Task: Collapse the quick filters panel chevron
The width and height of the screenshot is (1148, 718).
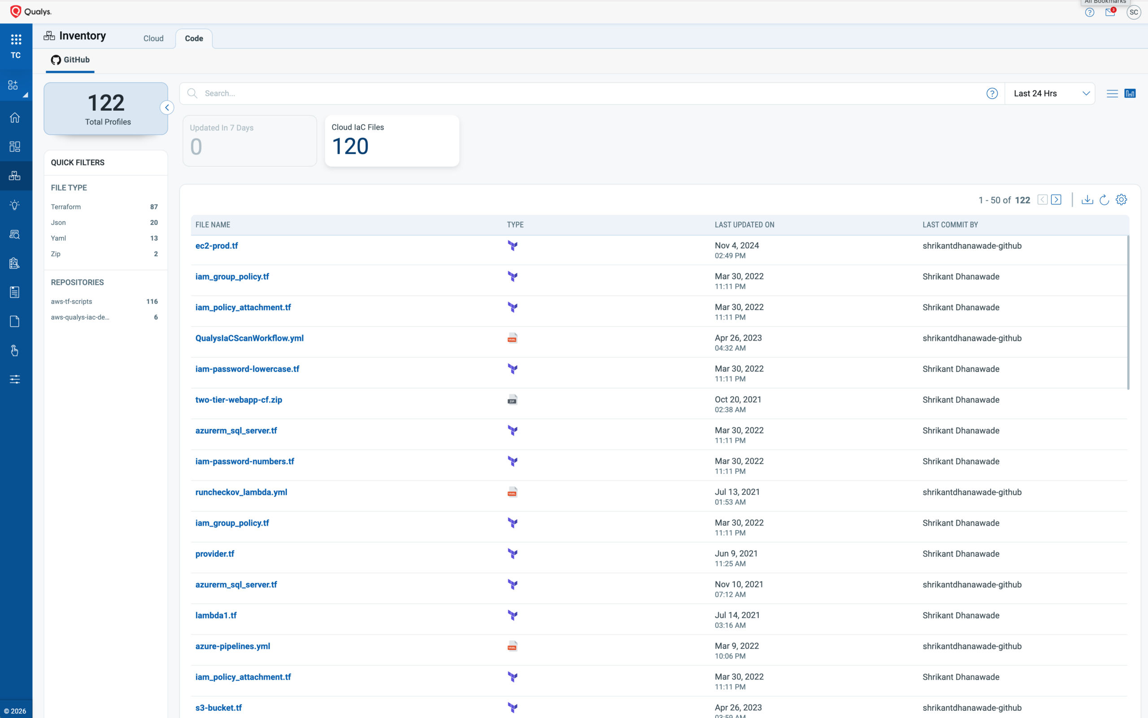Action: 167,108
